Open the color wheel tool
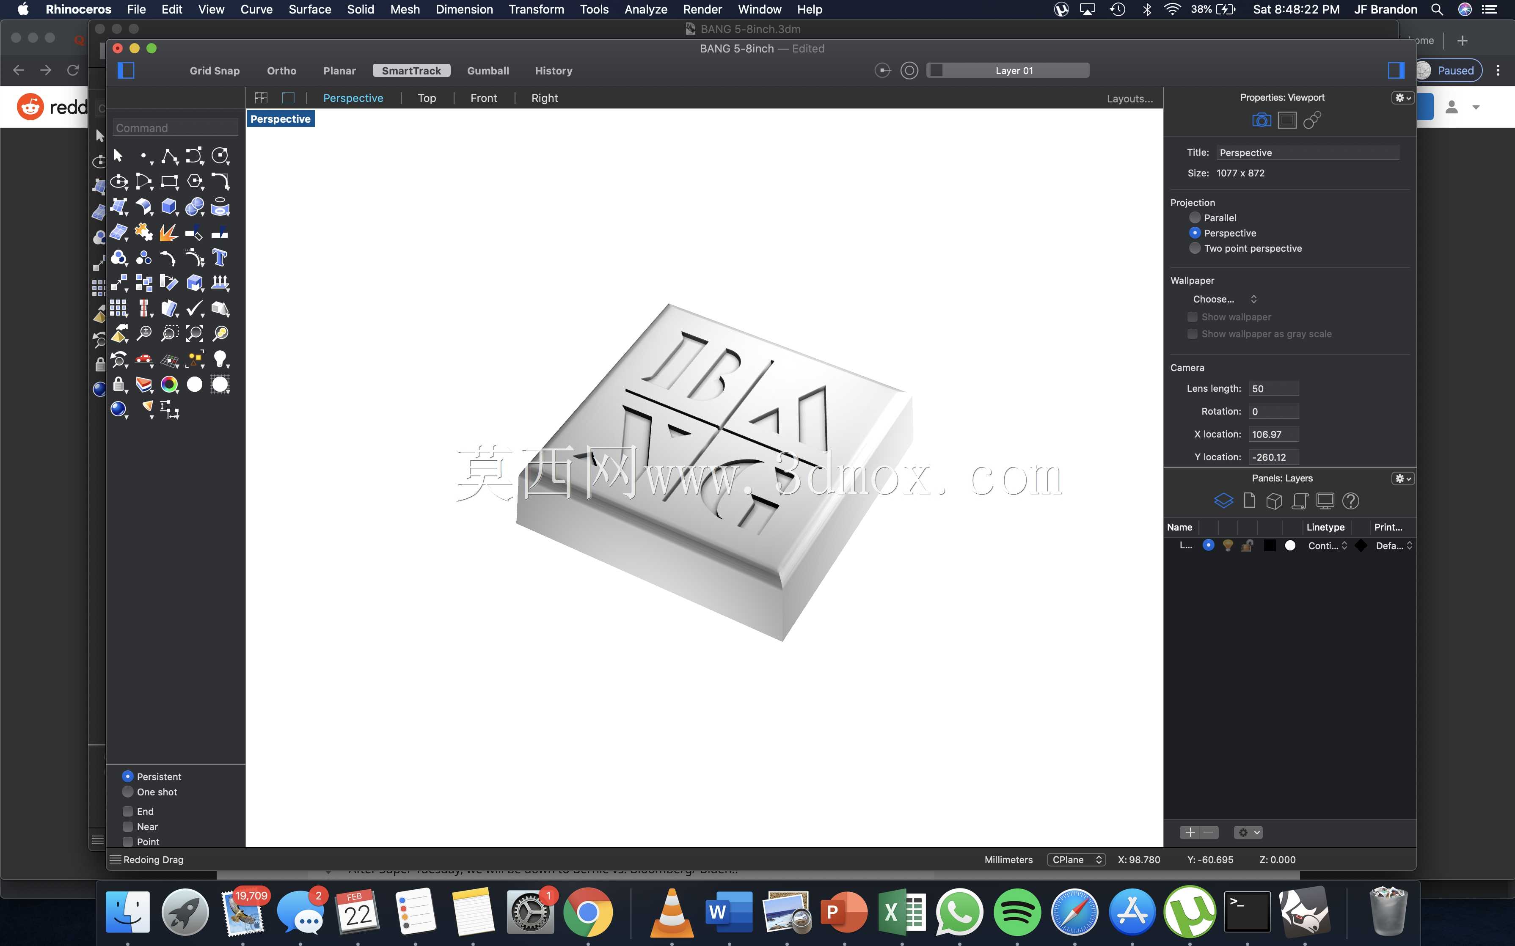The image size is (1515, 946). 169,384
